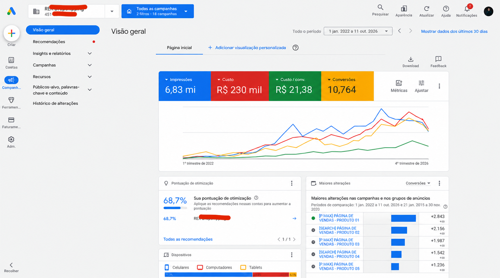Open the Criar plus button
Viewport: 500px width, 278px height.
point(12,33)
